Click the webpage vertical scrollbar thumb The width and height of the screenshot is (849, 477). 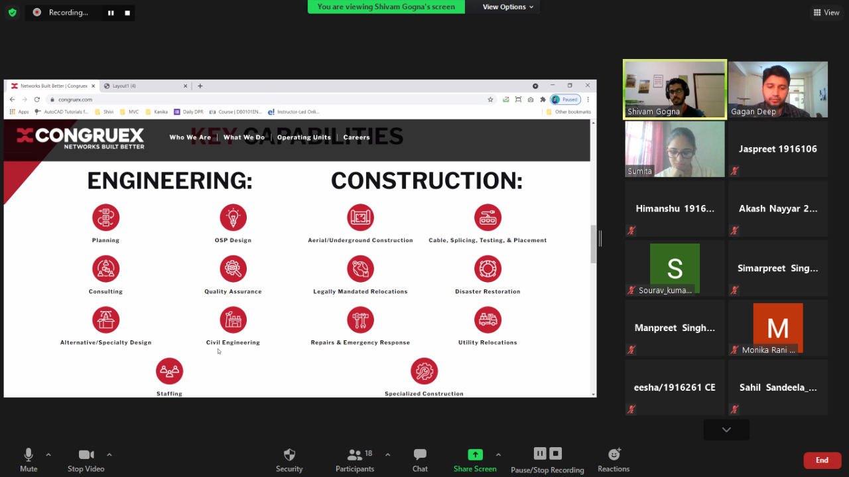pyautogui.click(x=593, y=244)
